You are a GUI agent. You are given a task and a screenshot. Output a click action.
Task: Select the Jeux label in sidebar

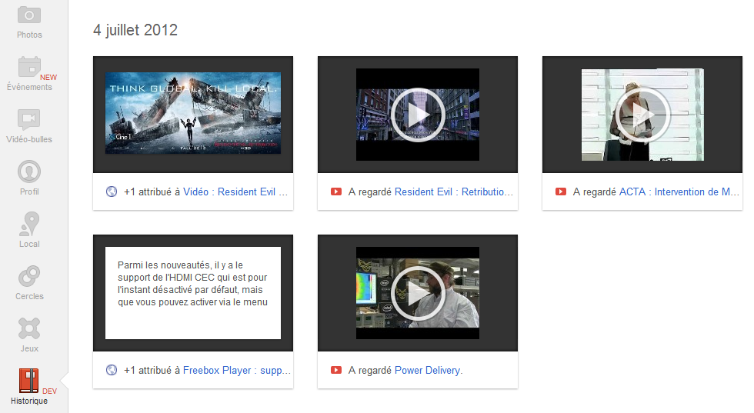coord(29,348)
